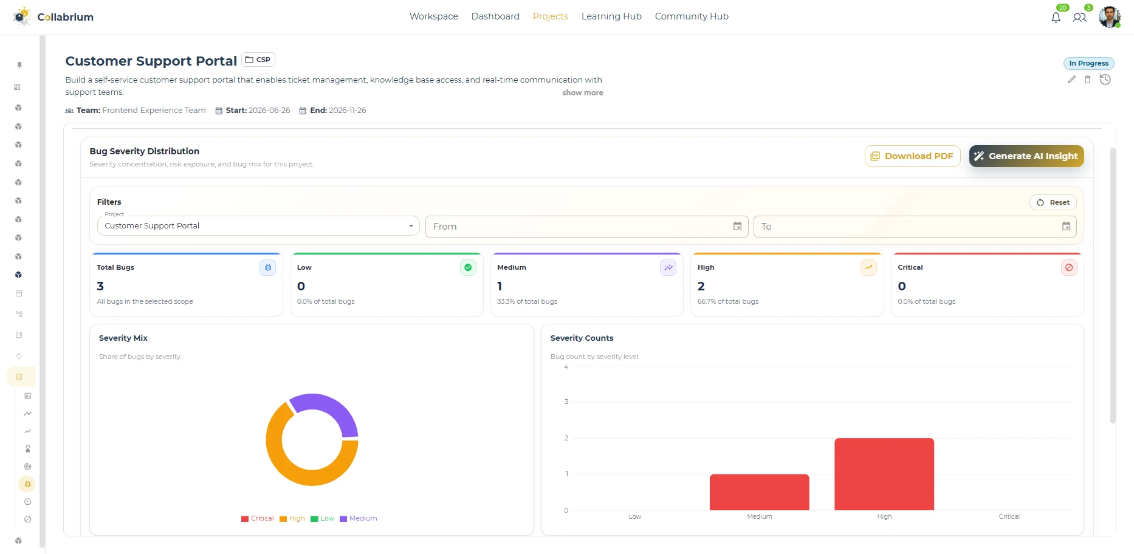Open the team members icon in header
Image resolution: width=1134 pixels, height=554 pixels.
(1079, 18)
